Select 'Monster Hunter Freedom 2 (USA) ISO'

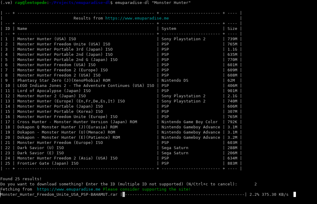click(x=59, y=75)
